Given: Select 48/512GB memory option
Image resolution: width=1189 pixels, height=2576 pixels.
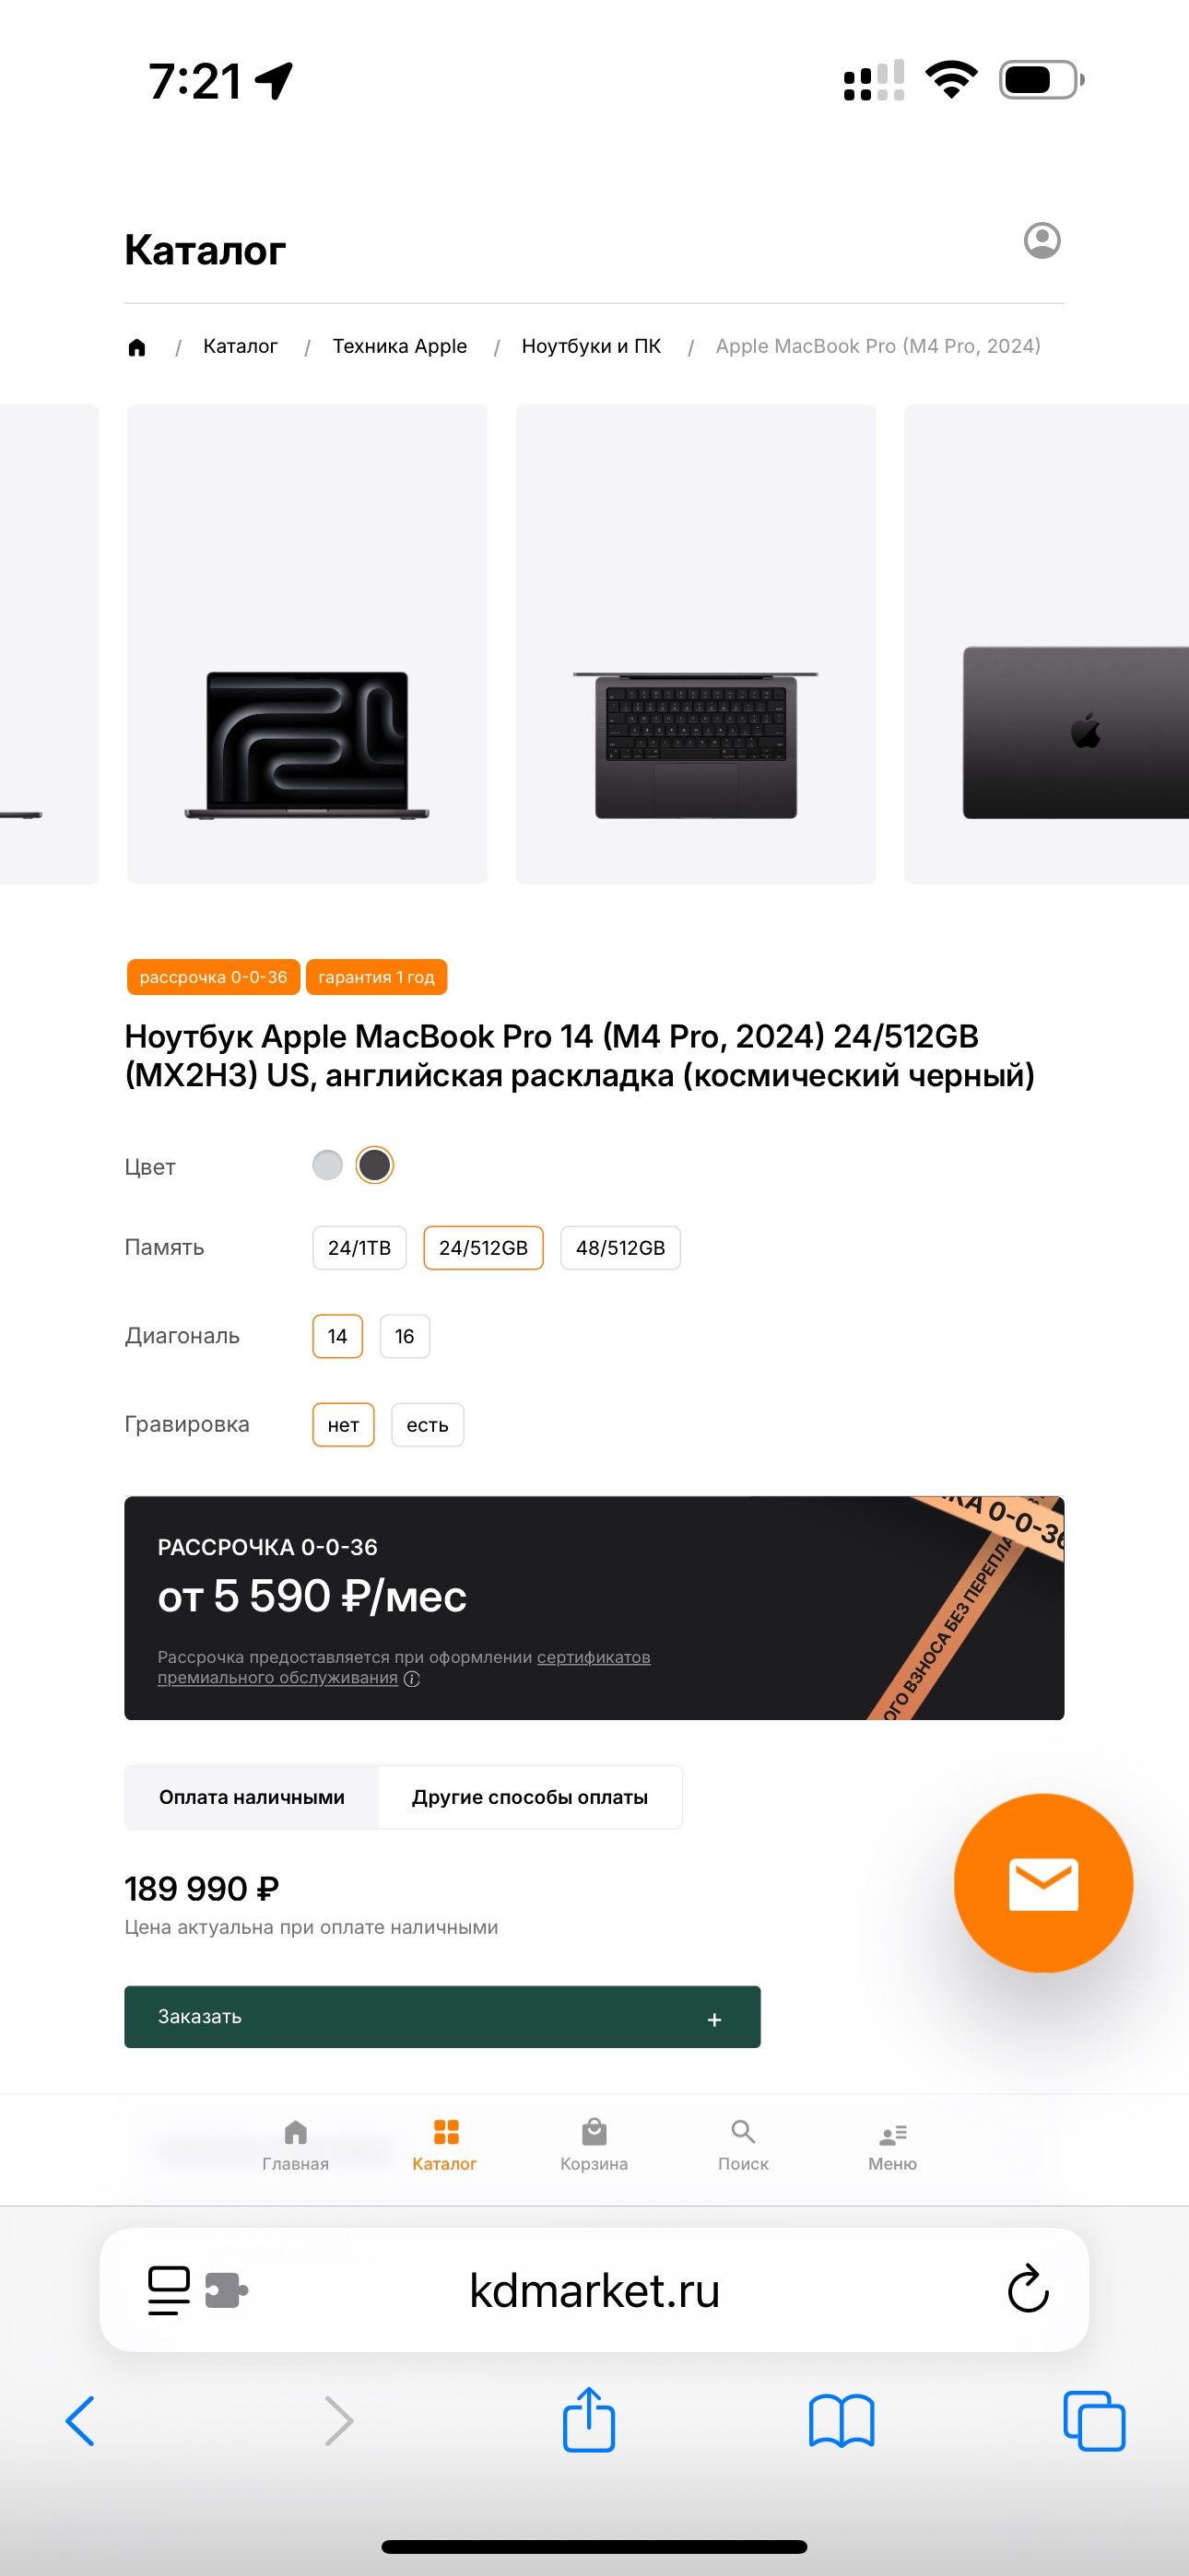Looking at the screenshot, I should coord(620,1248).
